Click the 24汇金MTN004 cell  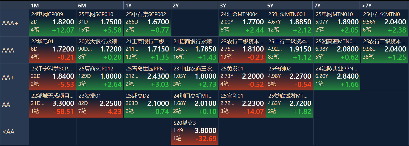[x=242, y=23]
